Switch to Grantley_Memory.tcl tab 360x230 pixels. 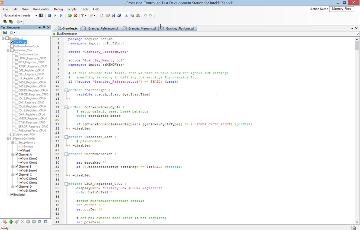140,29
